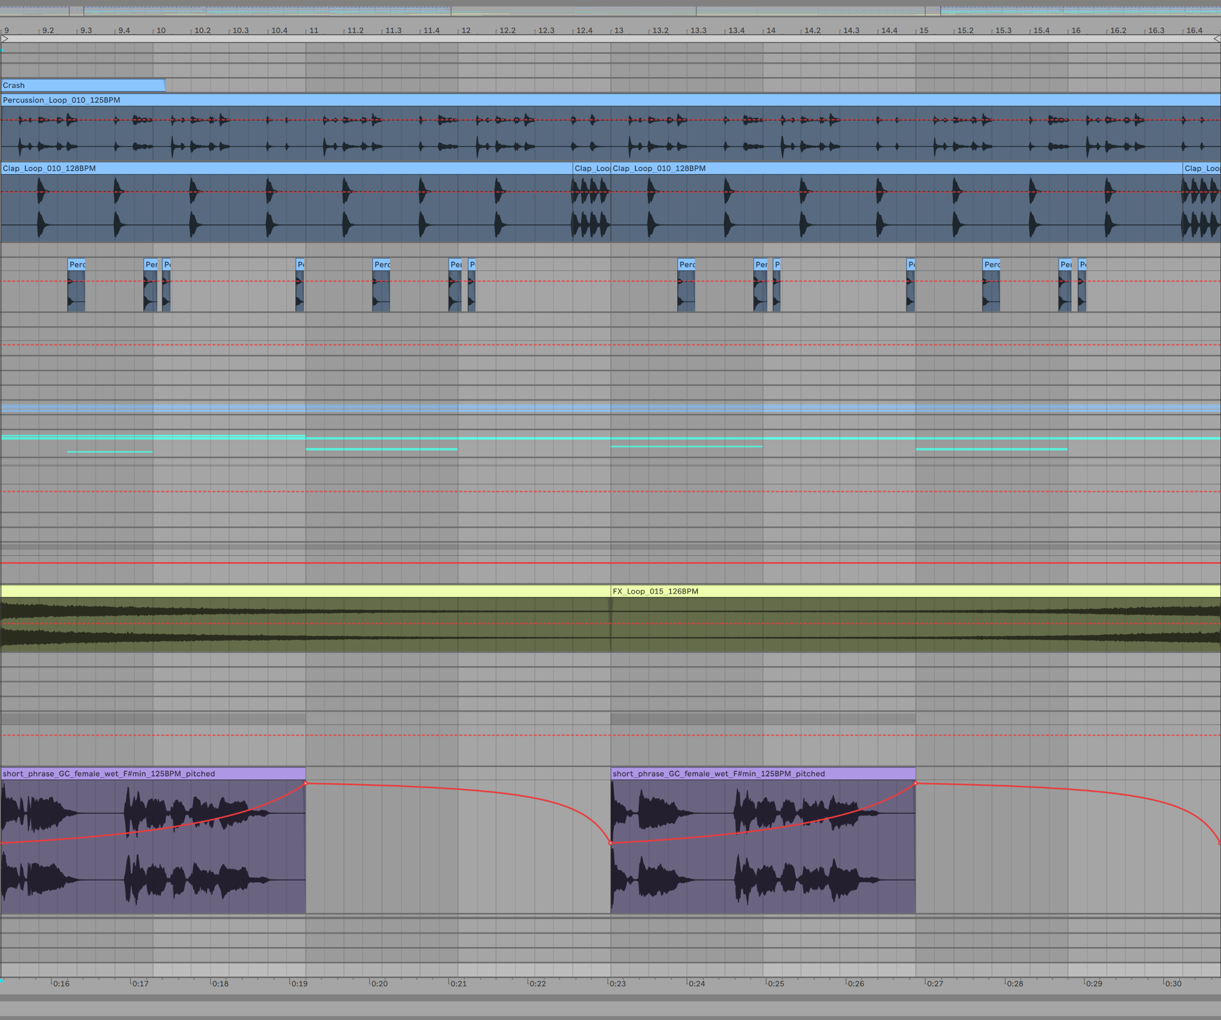Click the FX_Loop_015_126BPM clip title
The width and height of the screenshot is (1221, 1020).
656,591
